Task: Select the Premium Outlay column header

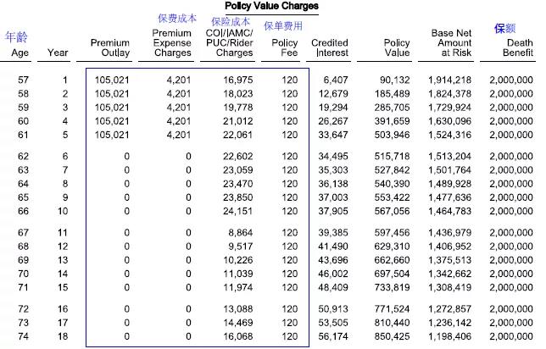Action: [109, 47]
